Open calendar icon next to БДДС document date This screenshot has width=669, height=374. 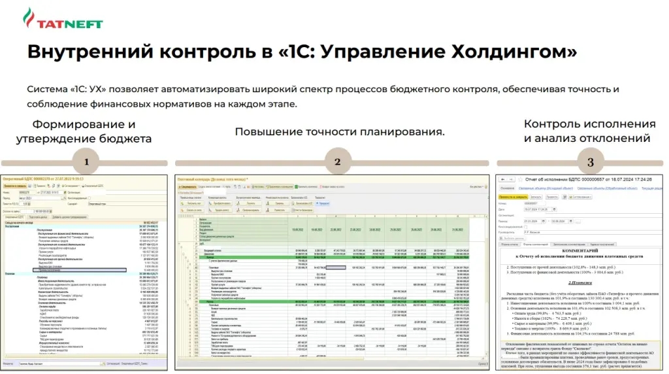(x=65, y=192)
